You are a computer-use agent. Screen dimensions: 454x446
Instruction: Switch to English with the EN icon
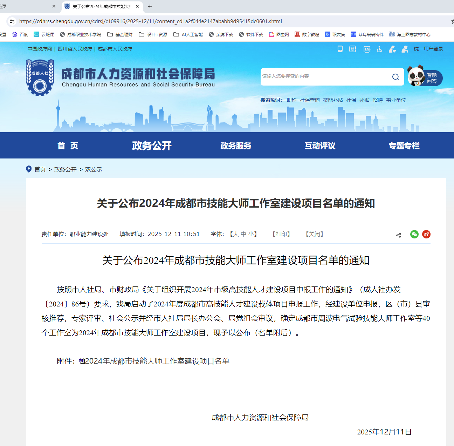[x=367, y=49]
